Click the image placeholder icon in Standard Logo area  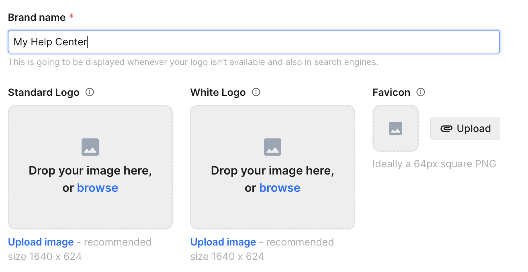pyautogui.click(x=90, y=147)
